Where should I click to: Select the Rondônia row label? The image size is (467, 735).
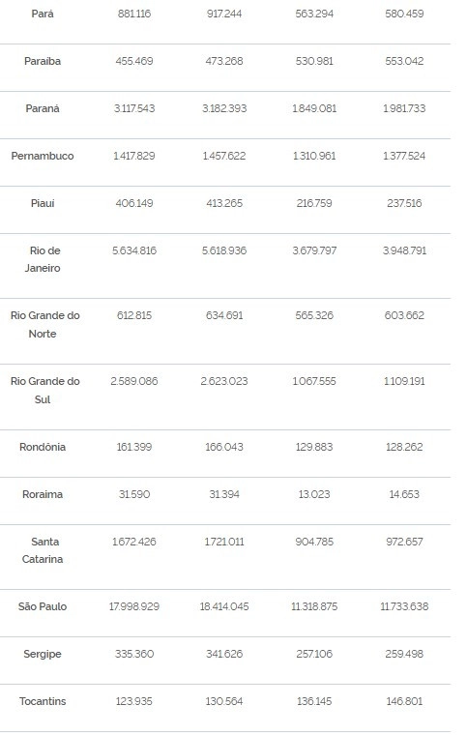pos(43,447)
